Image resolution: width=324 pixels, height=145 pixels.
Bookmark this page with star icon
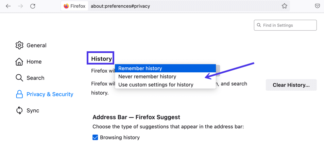pos(284,6)
